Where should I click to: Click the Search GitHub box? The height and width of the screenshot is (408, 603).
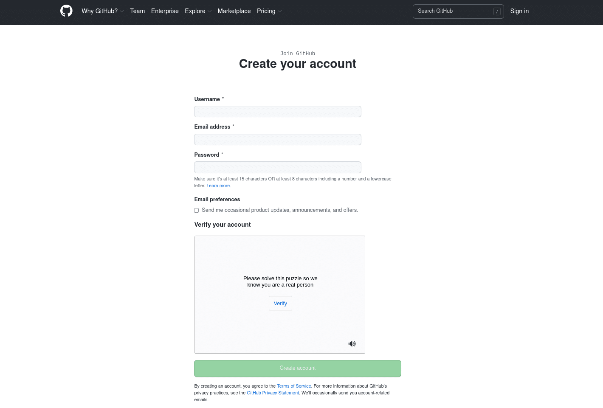coord(458,11)
